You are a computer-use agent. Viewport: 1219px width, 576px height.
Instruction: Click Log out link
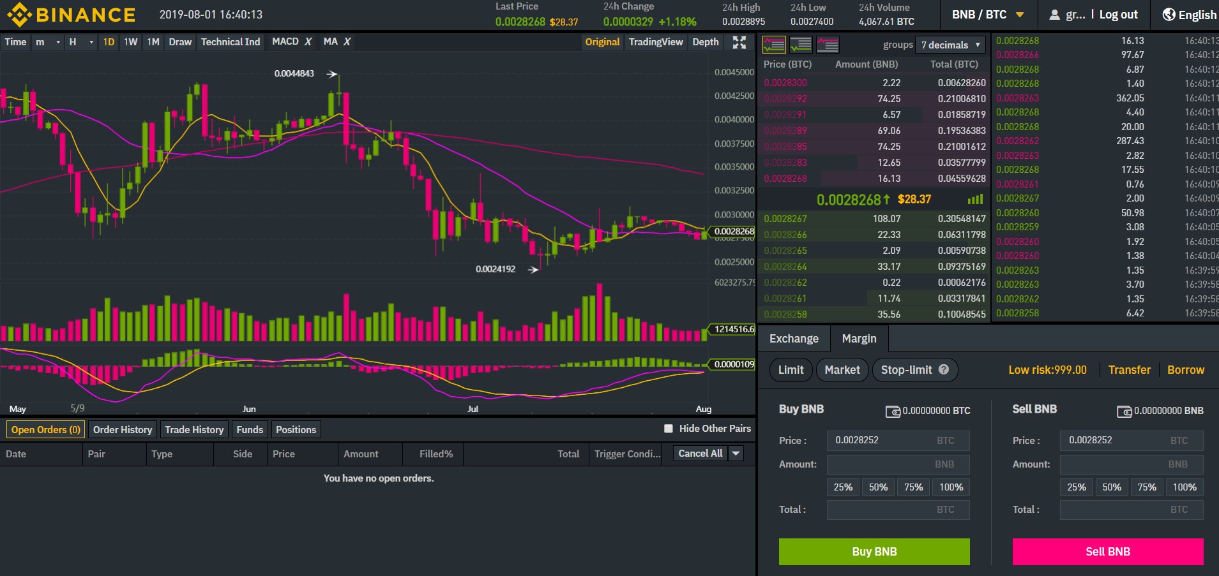[x=1118, y=15]
